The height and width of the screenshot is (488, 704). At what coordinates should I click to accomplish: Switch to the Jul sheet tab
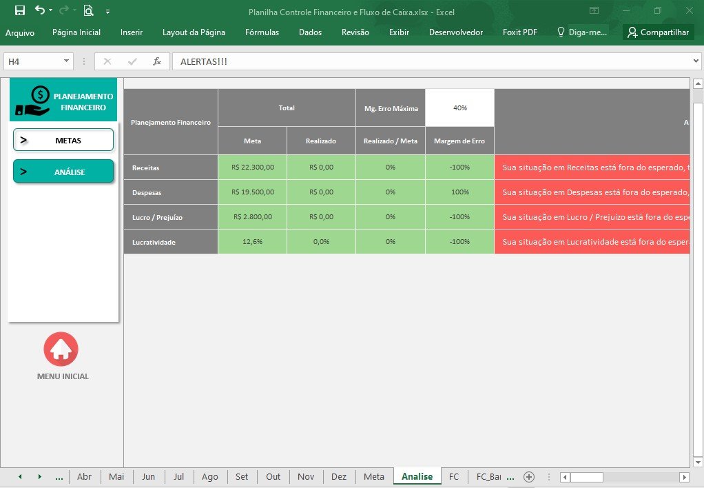tap(178, 477)
